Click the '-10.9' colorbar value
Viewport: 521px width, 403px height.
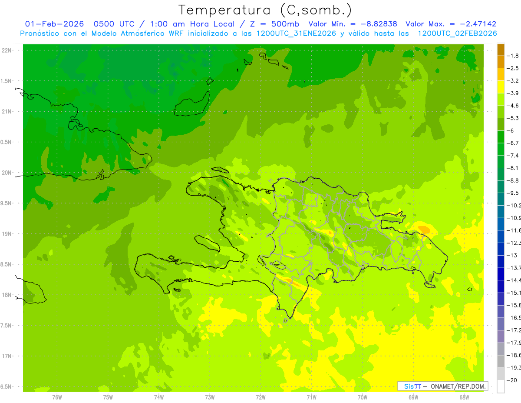click(x=514, y=218)
